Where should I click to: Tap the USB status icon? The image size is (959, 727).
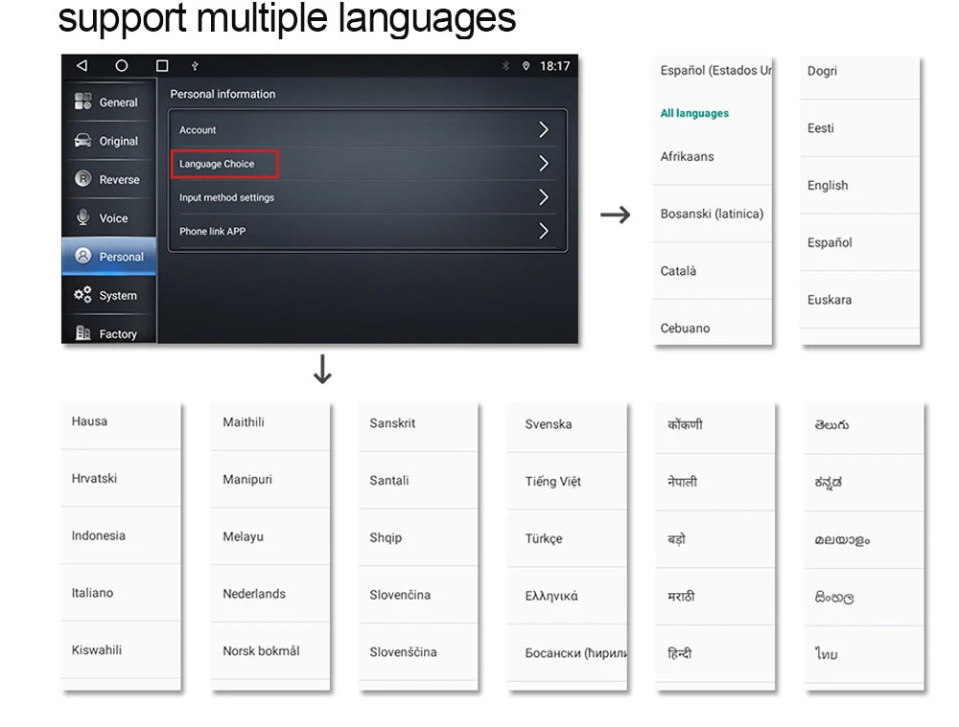(x=195, y=66)
